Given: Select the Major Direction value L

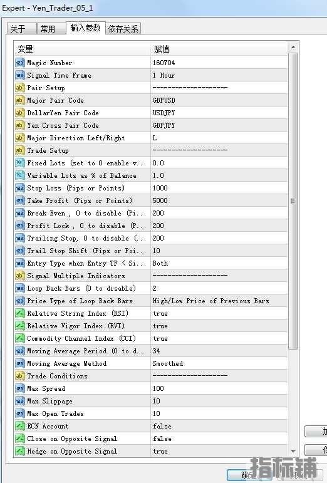Looking at the screenshot, I should [x=155, y=138].
